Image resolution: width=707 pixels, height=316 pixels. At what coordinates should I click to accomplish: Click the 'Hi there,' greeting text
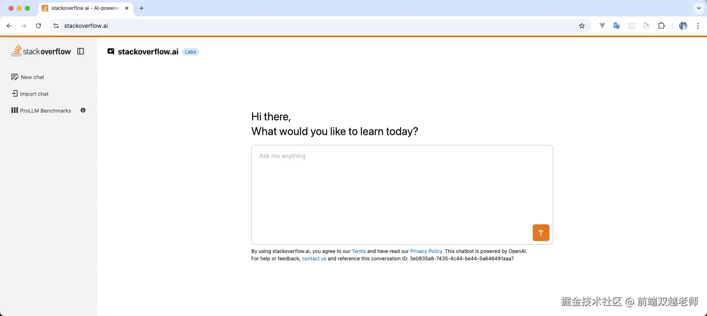271,117
